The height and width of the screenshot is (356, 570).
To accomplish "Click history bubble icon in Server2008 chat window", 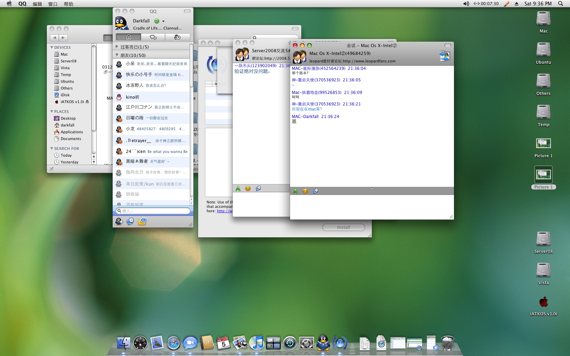I will 258,189.
